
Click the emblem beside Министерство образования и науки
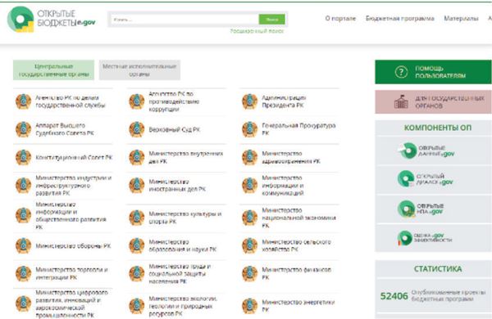[x=137, y=245]
